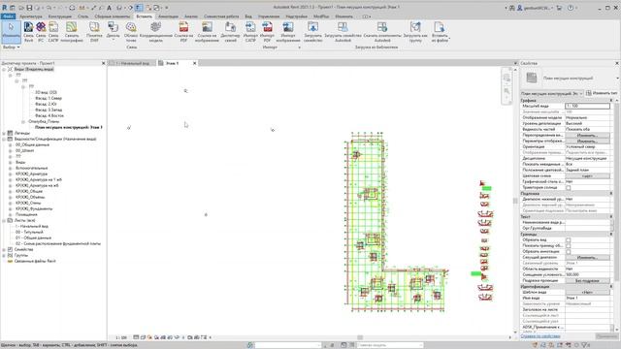Viewport: 621px width, 349px height.
Task: Close the Level 1 view tab
Action: click(x=194, y=63)
